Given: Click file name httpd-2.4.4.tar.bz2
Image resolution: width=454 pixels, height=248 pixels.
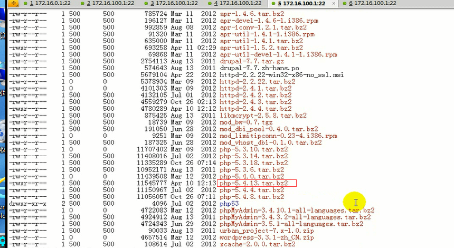Looking at the screenshot, I should click(256, 109).
